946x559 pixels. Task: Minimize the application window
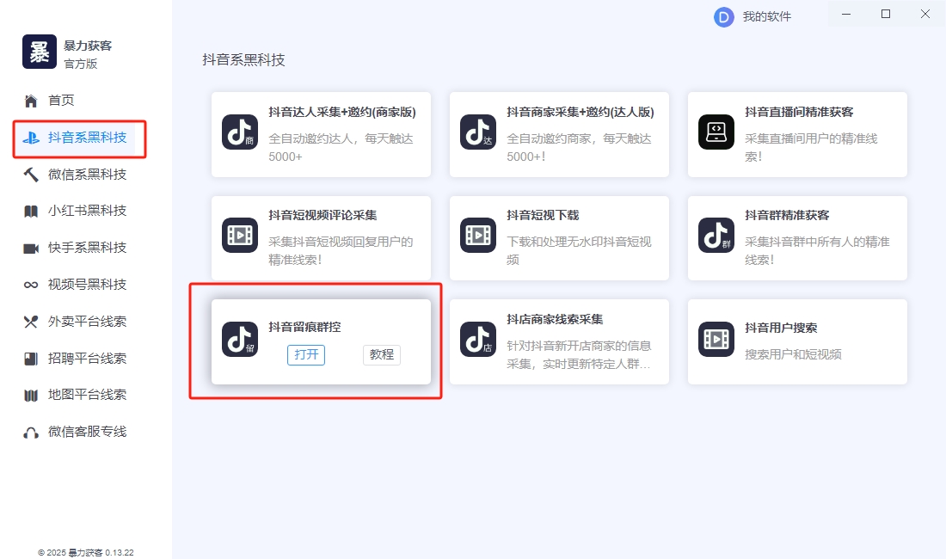coord(846,14)
